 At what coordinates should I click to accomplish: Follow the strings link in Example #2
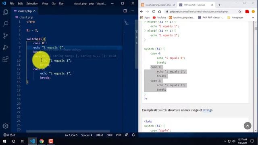click(208, 110)
